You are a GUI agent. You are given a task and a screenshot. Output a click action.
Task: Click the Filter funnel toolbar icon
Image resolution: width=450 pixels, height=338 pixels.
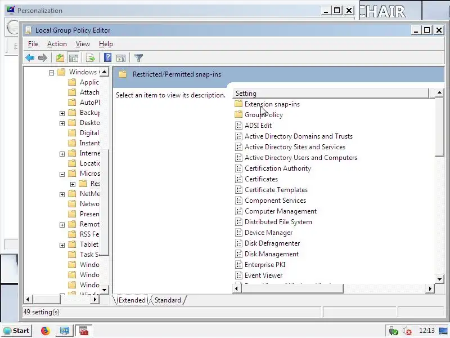(x=138, y=58)
